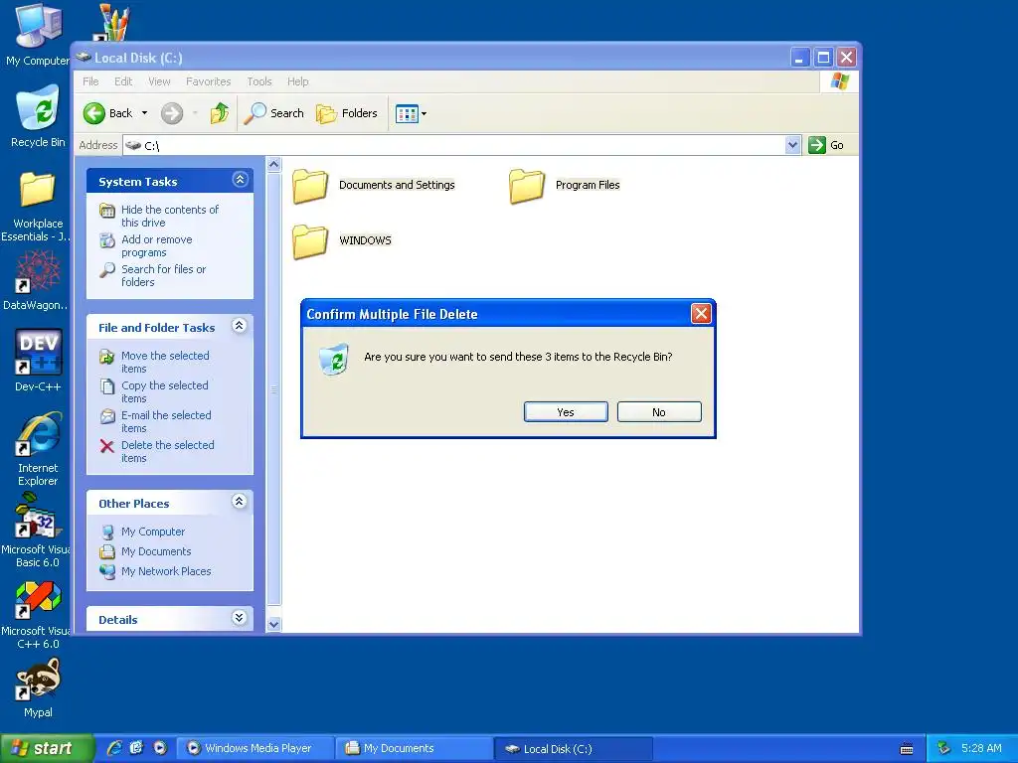This screenshot has width=1018, height=763.
Task: Click Yes in the delete confirmation dialog
Action: click(x=566, y=412)
